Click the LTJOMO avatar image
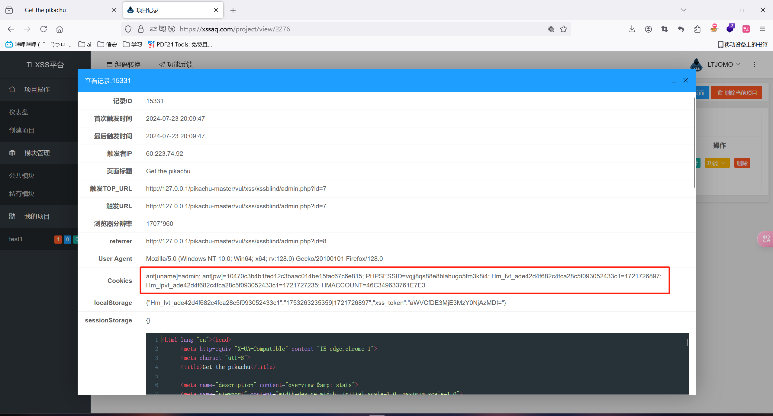 click(x=697, y=64)
